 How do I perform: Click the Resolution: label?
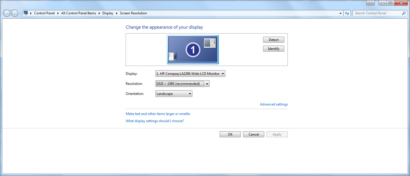(x=134, y=84)
